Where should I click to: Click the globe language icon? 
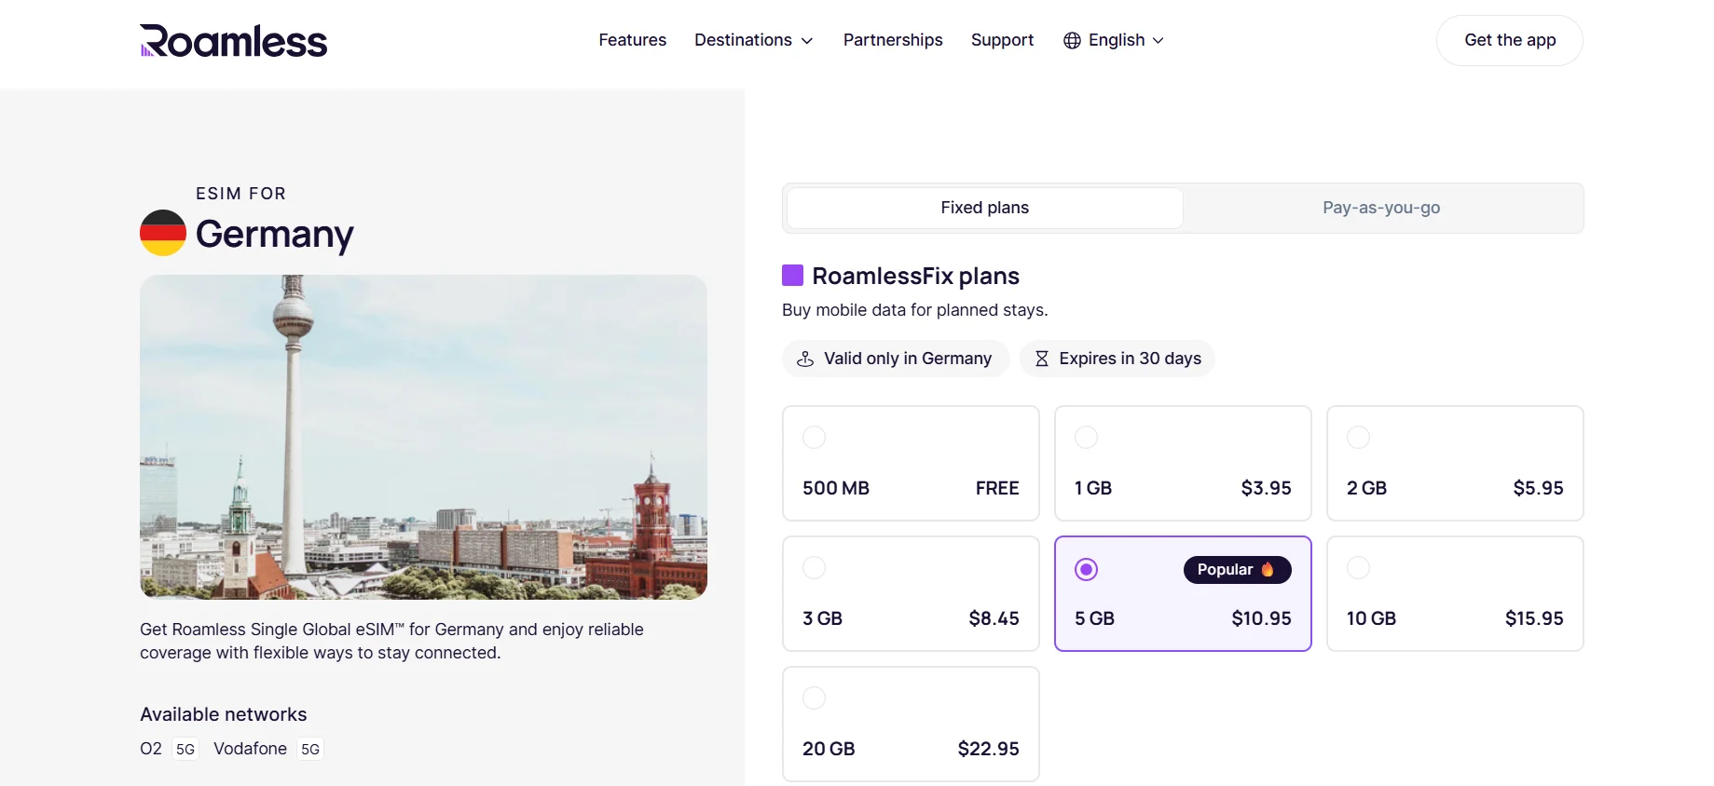(1072, 40)
